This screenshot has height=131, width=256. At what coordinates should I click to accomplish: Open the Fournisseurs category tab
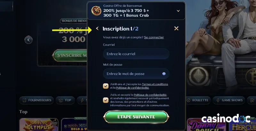[36, 100]
